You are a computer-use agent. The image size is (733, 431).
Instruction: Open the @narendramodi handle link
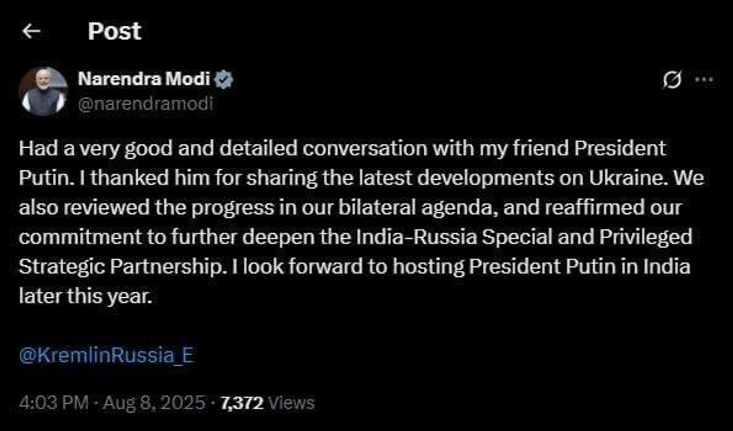[145, 103]
